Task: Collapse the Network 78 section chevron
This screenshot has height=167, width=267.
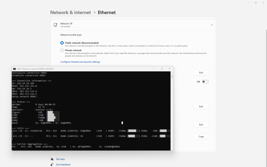Action: click(212, 25)
